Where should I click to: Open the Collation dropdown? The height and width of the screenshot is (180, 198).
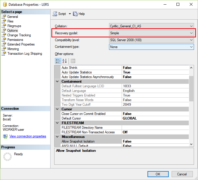152,26
